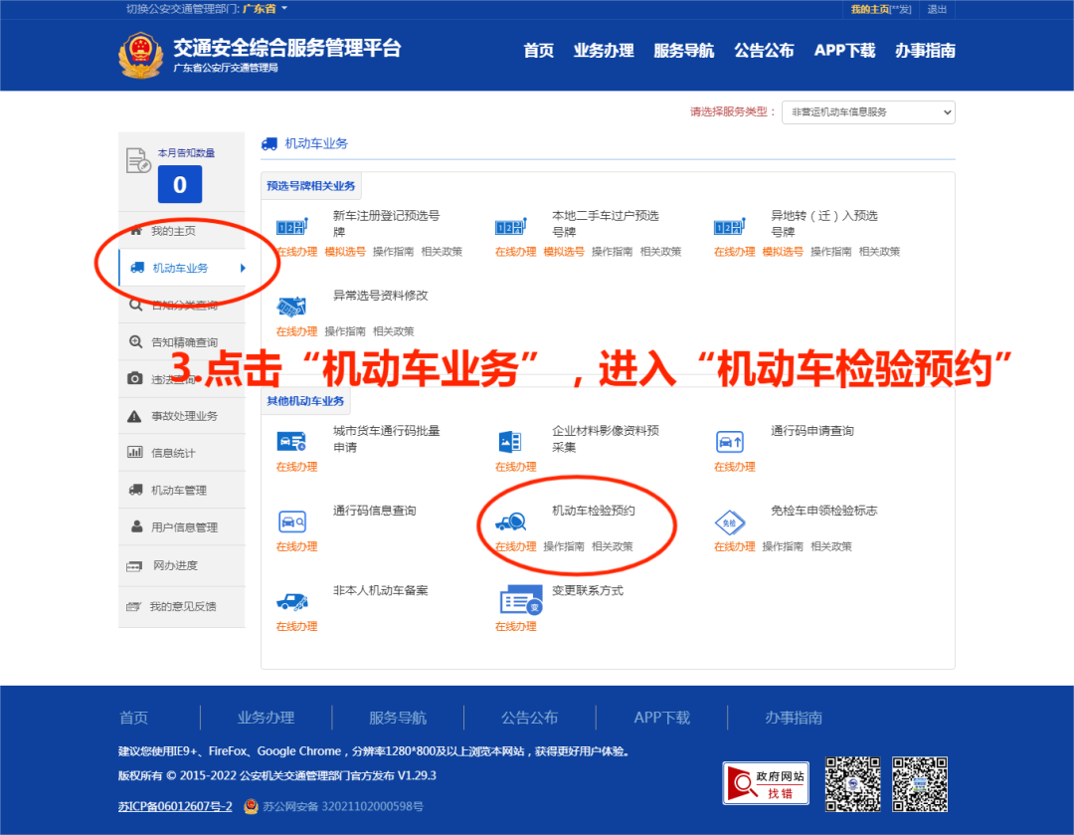Open APP下载 in top navigation

844,51
